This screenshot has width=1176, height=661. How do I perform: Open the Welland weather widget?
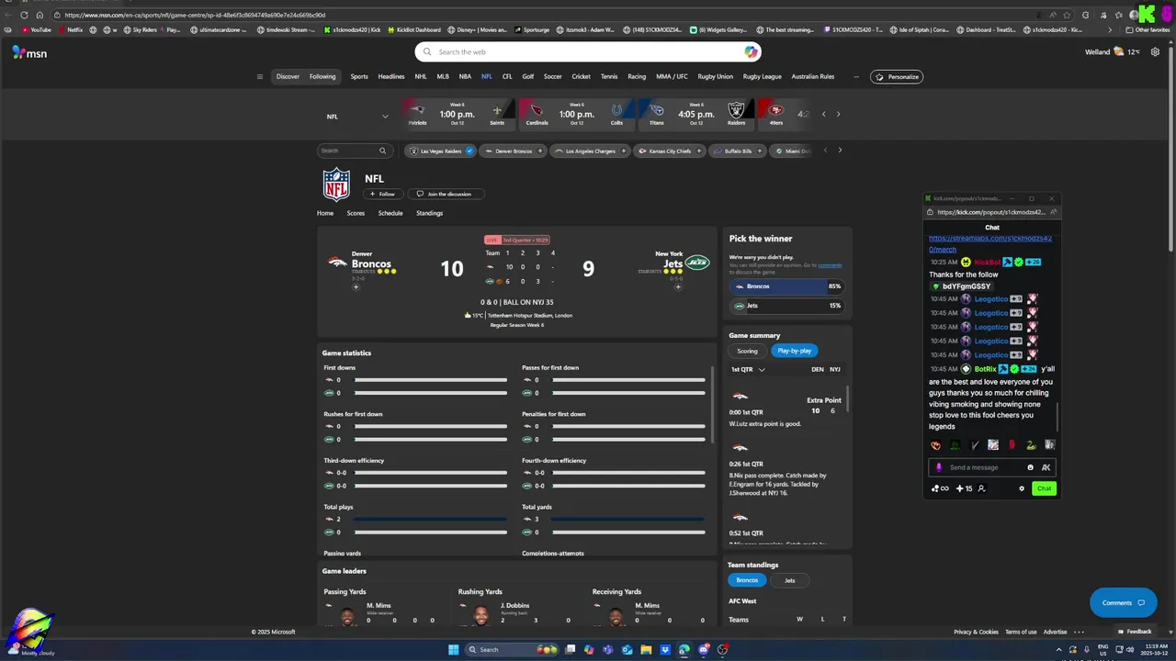tap(1113, 52)
